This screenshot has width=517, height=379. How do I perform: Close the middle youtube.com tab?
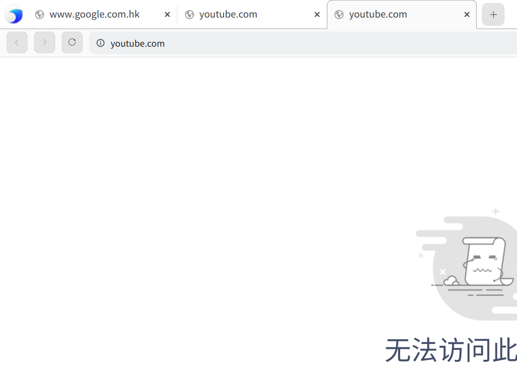pos(317,15)
